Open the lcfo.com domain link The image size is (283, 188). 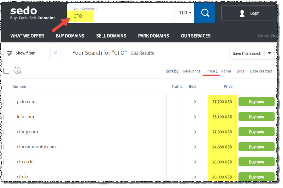[x=26, y=117]
